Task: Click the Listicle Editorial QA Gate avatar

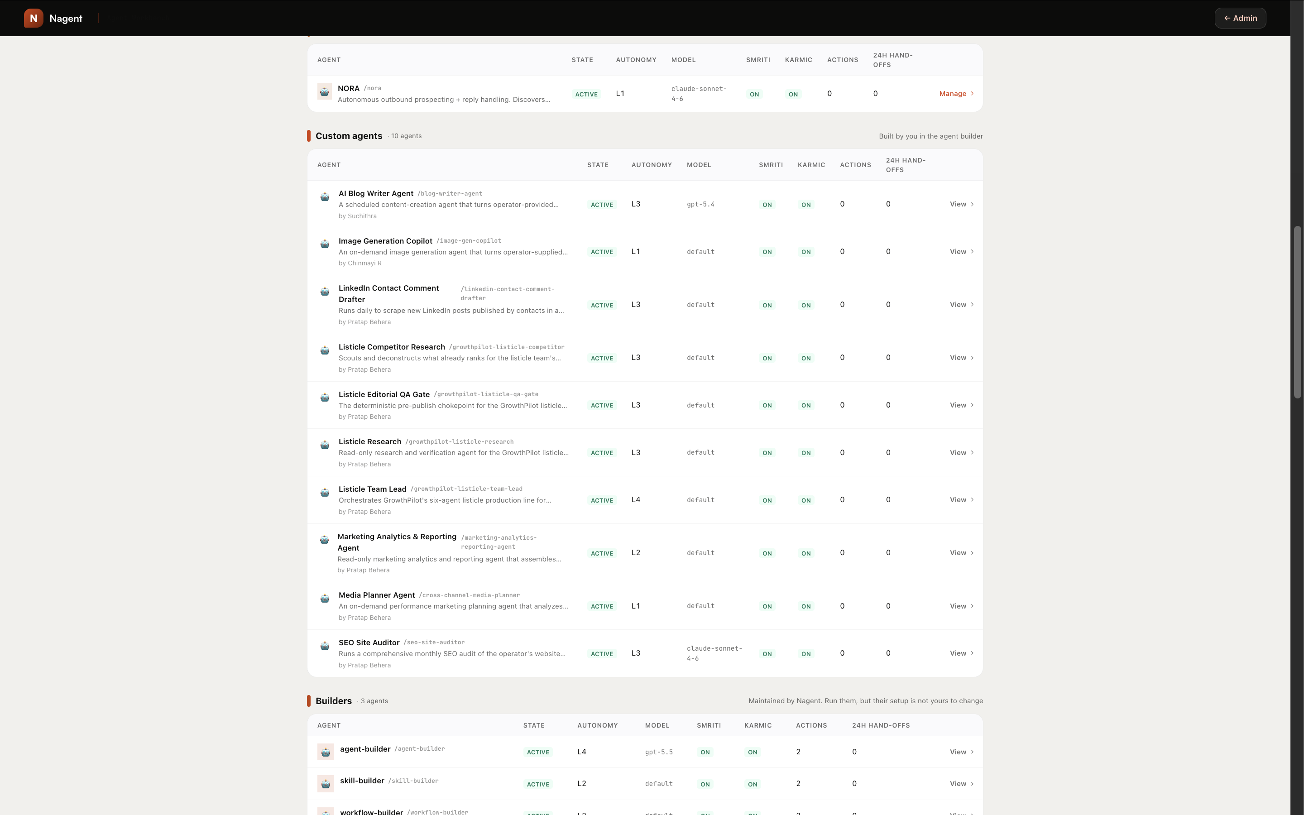Action: (325, 398)
